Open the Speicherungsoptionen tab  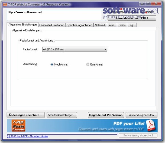click(x=79, y=25)
